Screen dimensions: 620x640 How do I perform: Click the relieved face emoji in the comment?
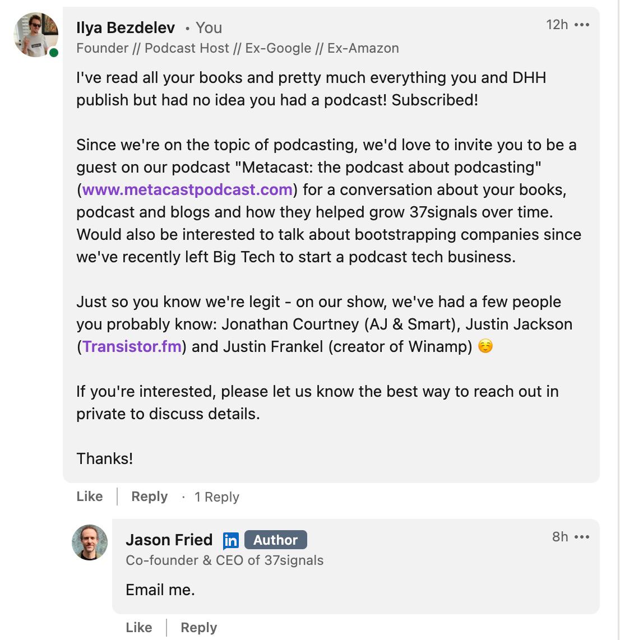[485, 346]
